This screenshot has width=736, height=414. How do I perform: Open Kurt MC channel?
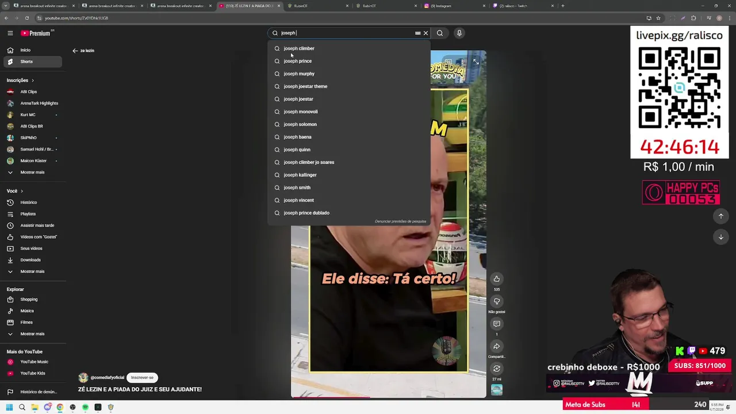(33, 114)
